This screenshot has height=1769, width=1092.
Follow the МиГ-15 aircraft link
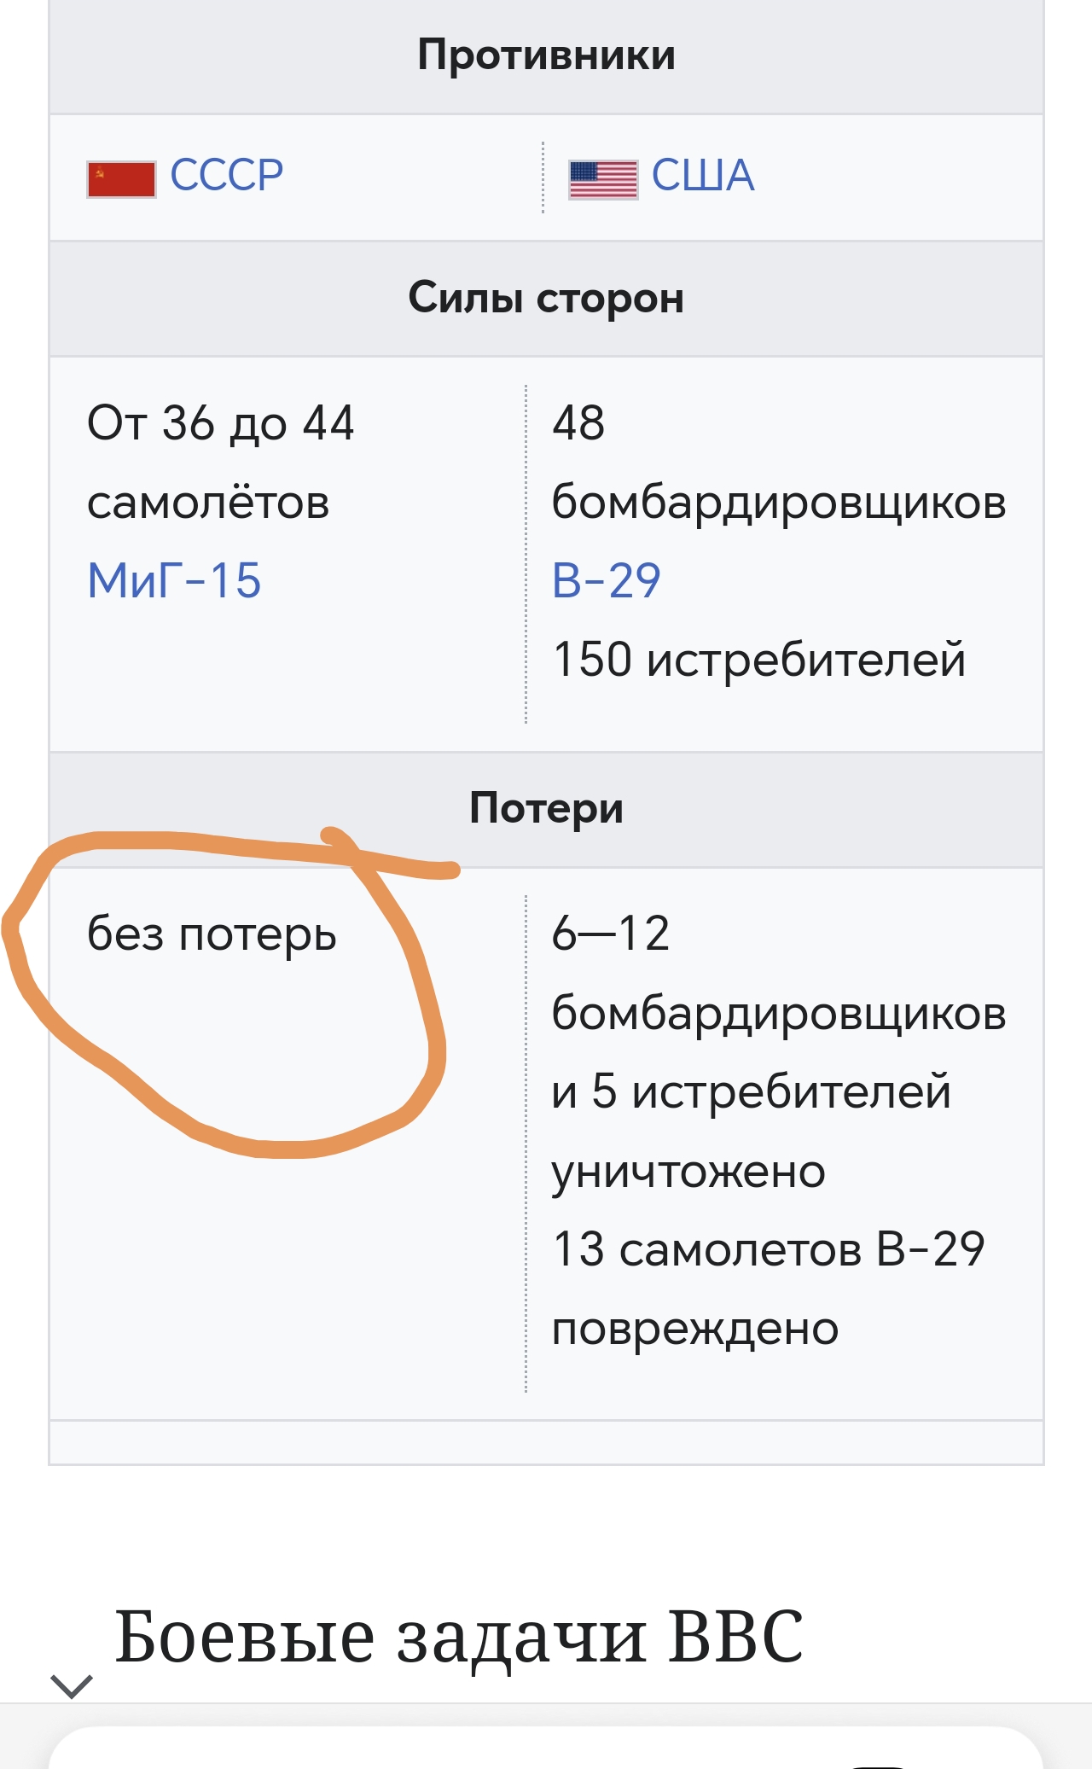click(x=174, y=581)
